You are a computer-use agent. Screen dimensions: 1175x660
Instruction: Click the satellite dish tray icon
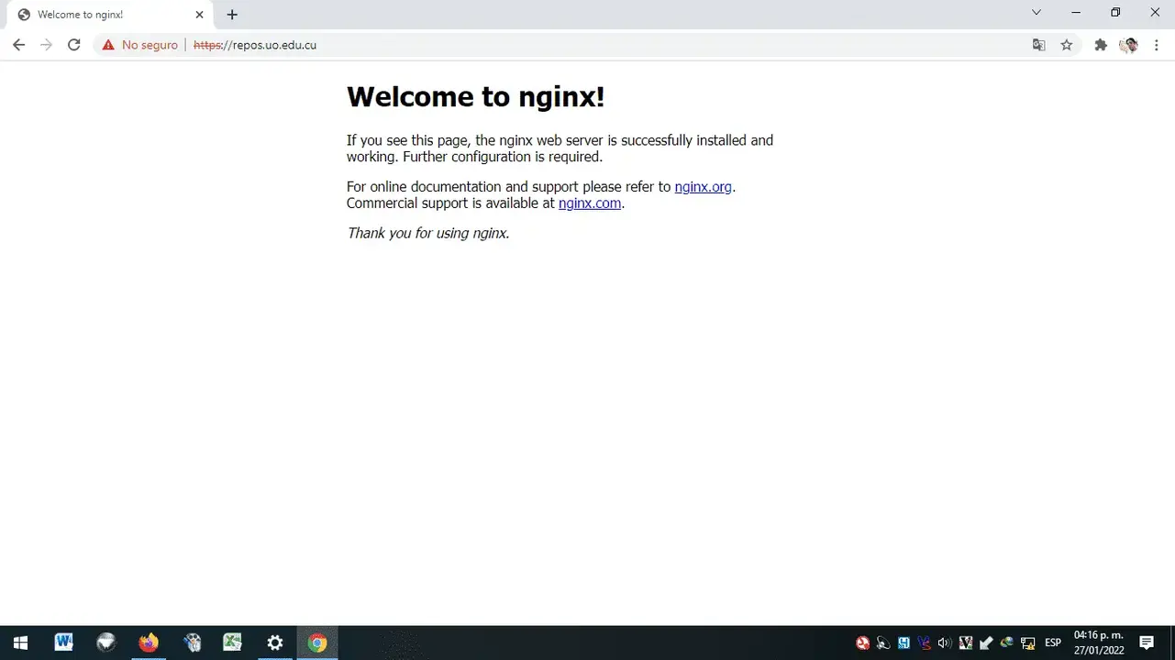(x=883, y=643)
